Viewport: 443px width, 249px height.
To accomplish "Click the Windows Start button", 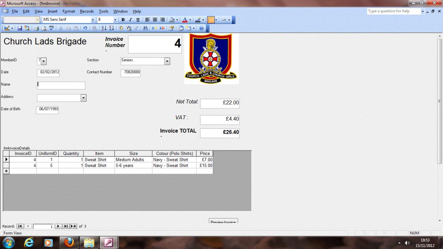I will [x=9, y=242].
